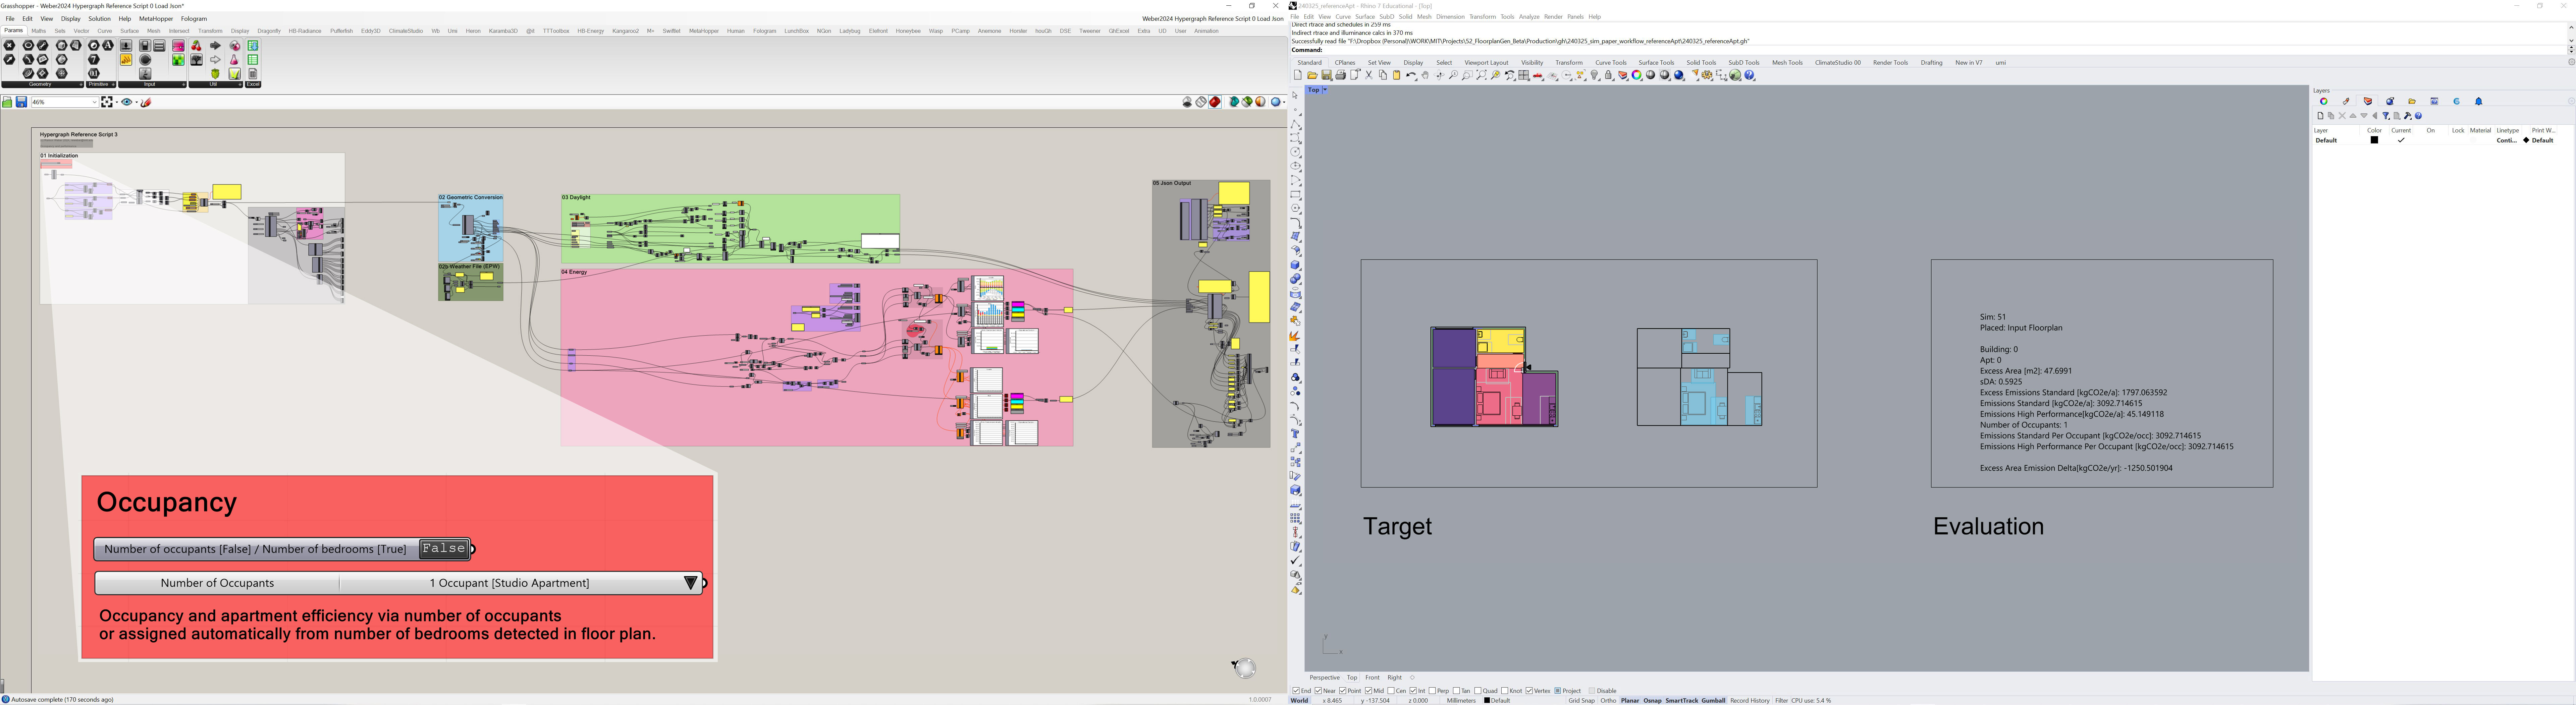Image resolution: width=2576 pixels, height=705 pixels.
Task: Click the Rhino light bulb Hide icon
Action: point(1594,75)
